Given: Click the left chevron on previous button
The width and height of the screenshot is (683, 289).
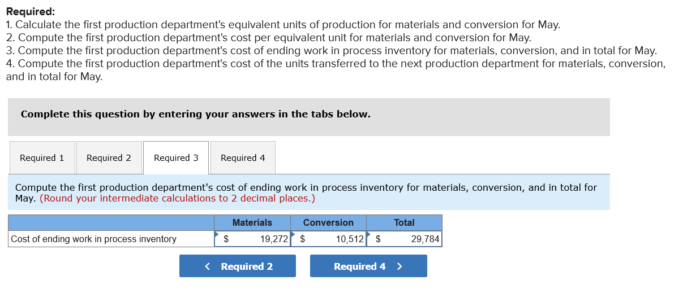Looking at the screenshot, I should [x=208, y=266].
